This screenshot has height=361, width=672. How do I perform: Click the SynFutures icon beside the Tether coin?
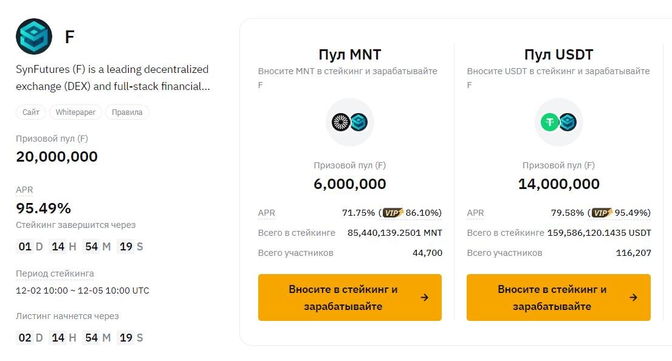tap(569, 122)
